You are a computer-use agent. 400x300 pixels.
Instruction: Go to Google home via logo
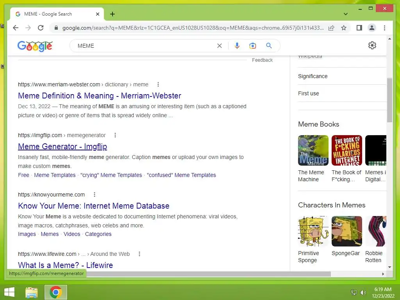point(35,46)
